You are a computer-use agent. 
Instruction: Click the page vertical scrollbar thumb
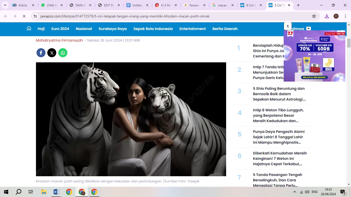[x=349, y=43]
